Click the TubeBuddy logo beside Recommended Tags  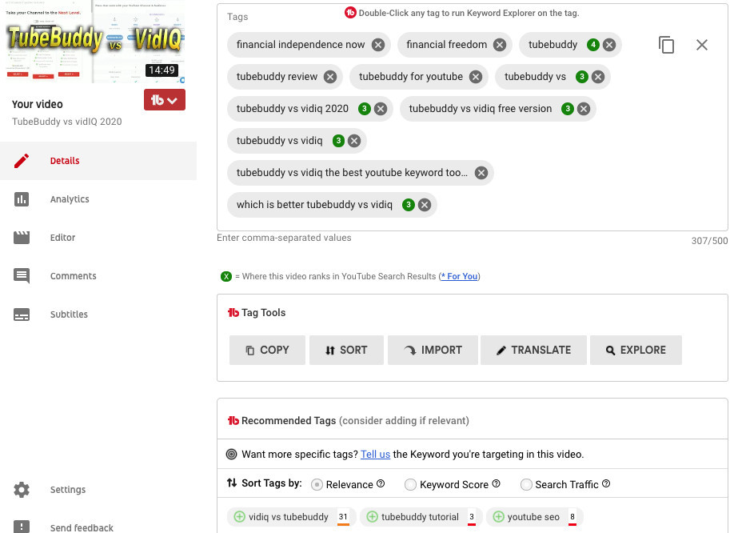233,421
